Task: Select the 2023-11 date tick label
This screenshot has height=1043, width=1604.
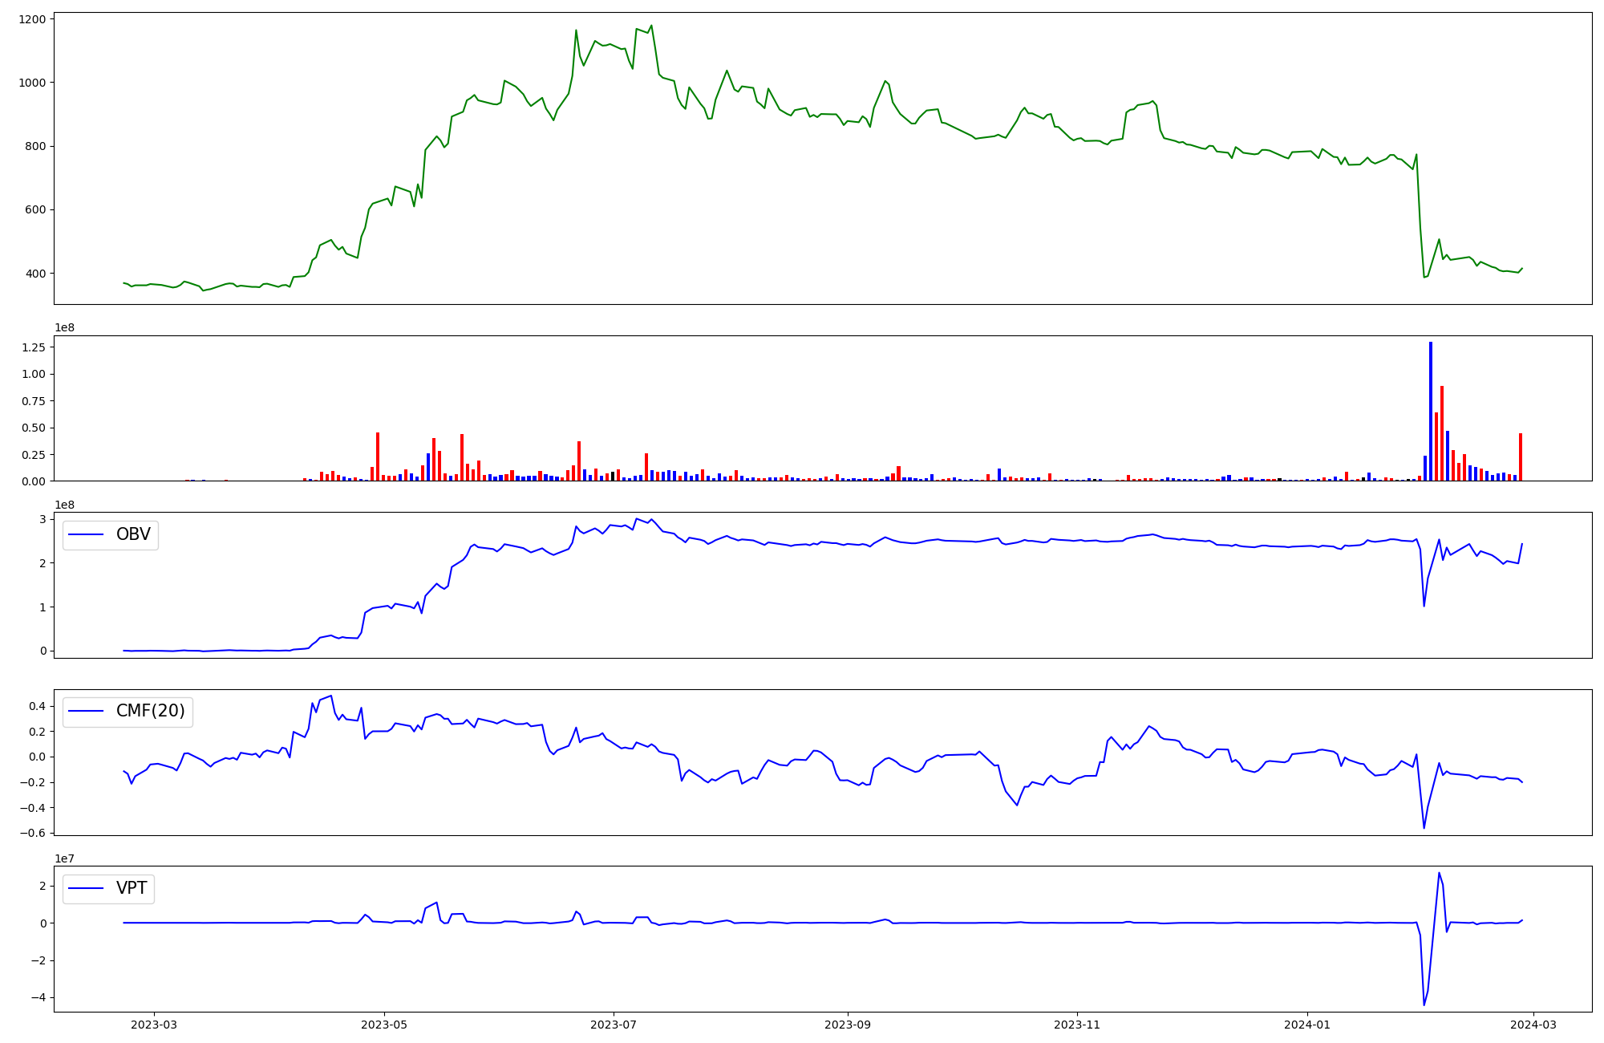Action: pyautogui.click(x=1077, y=1025)
